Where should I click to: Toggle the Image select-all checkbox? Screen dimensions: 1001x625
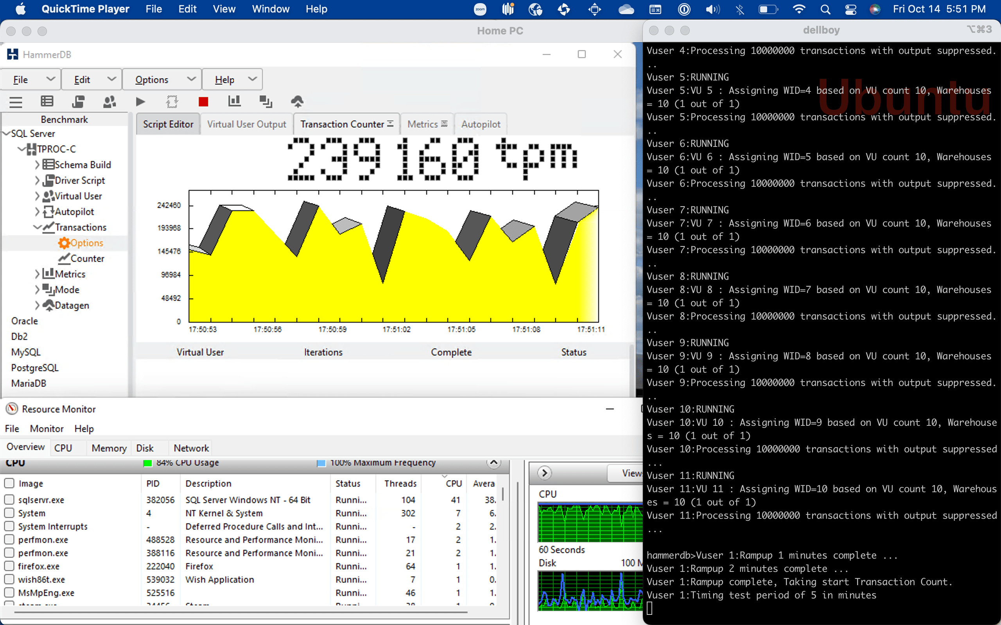(9, 483)
